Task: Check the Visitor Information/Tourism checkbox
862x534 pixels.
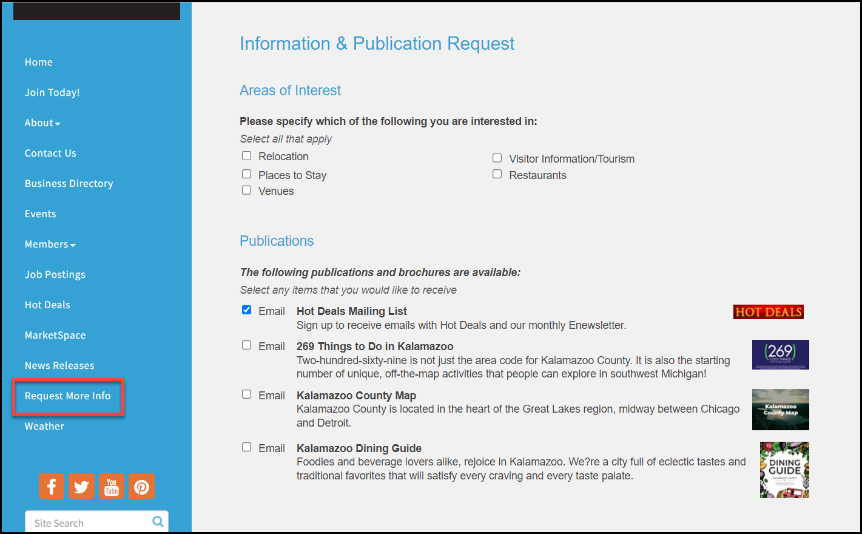Action: click(497, 158)
